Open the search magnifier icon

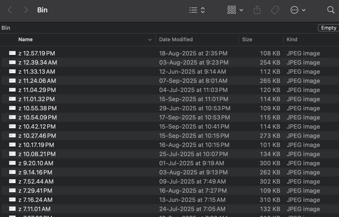click(331, 10)
